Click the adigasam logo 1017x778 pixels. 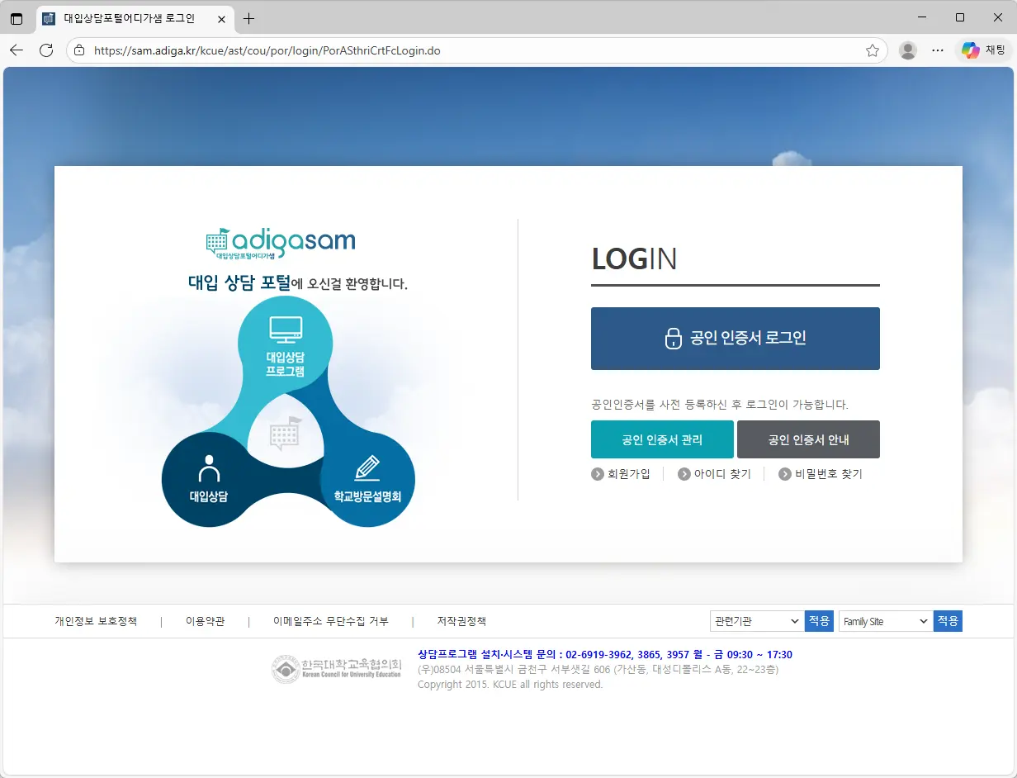point(281,242)
